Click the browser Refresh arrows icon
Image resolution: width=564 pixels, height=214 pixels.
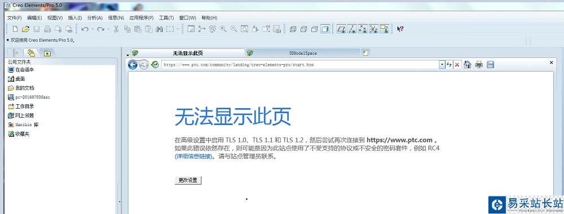pos(450,65)
